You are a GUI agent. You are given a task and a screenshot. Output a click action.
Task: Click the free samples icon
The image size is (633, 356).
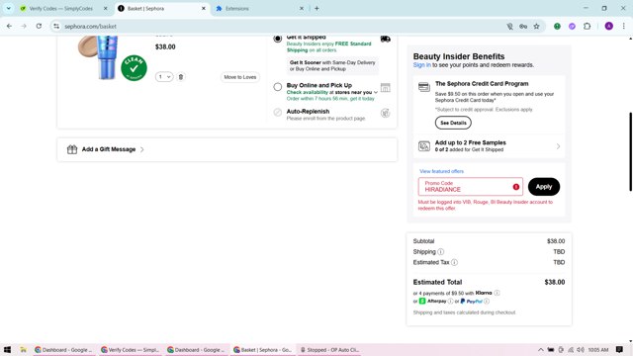pyautogui.click(x=424, y=146)
